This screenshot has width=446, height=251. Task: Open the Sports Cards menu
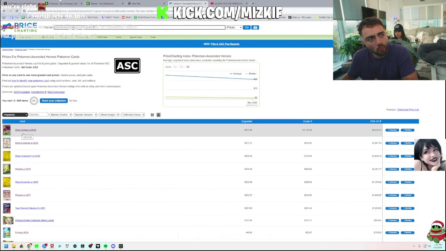coord(136,37)
